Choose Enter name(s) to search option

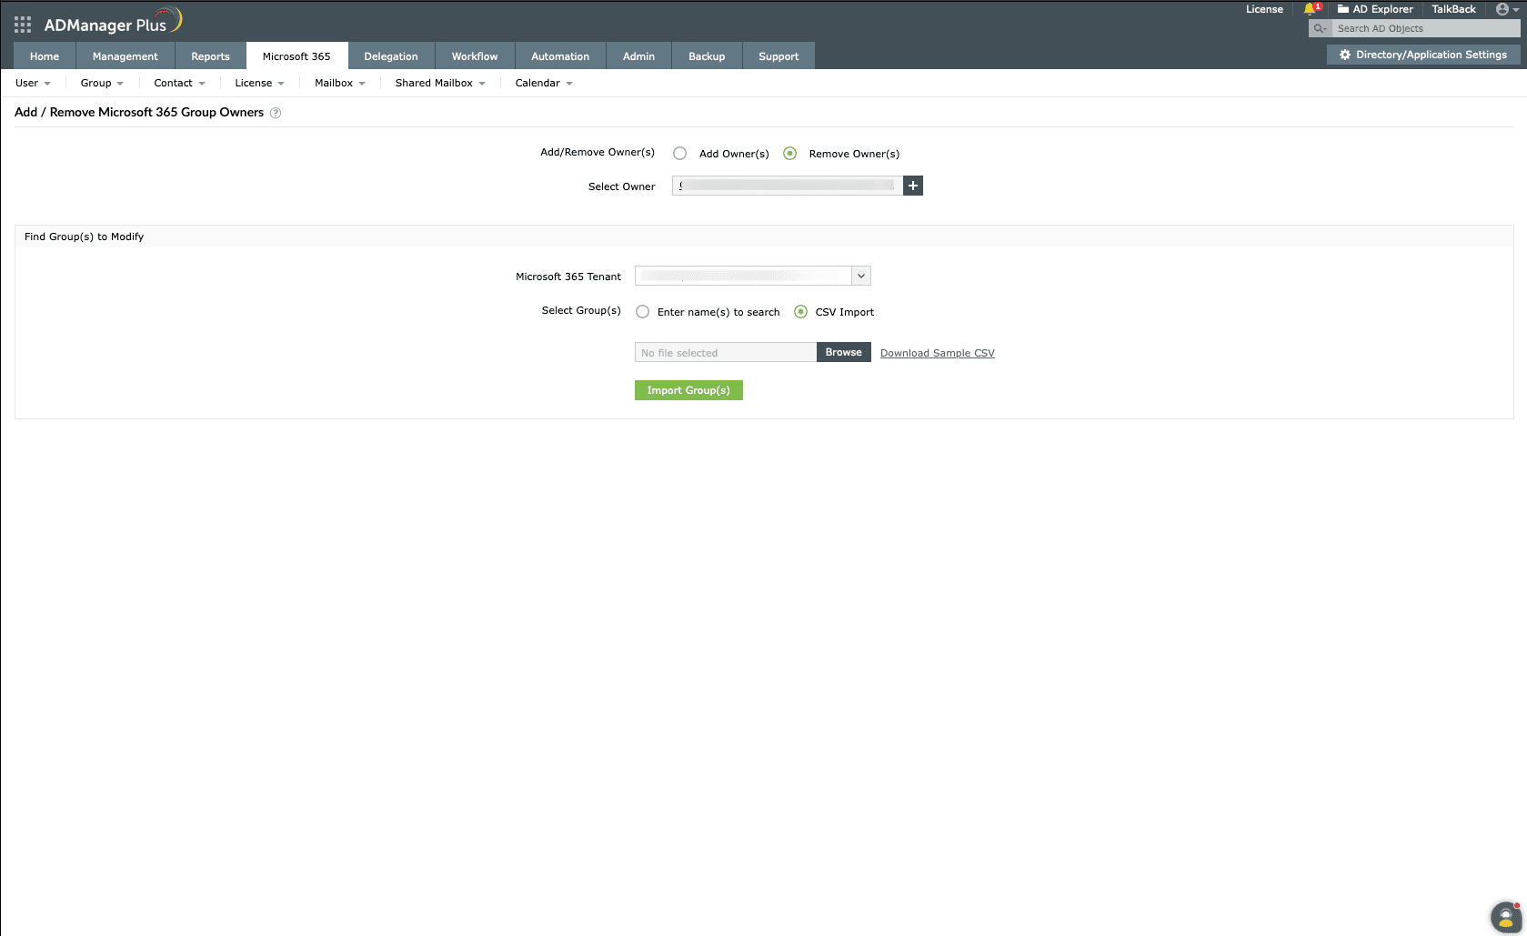(642, 312)
